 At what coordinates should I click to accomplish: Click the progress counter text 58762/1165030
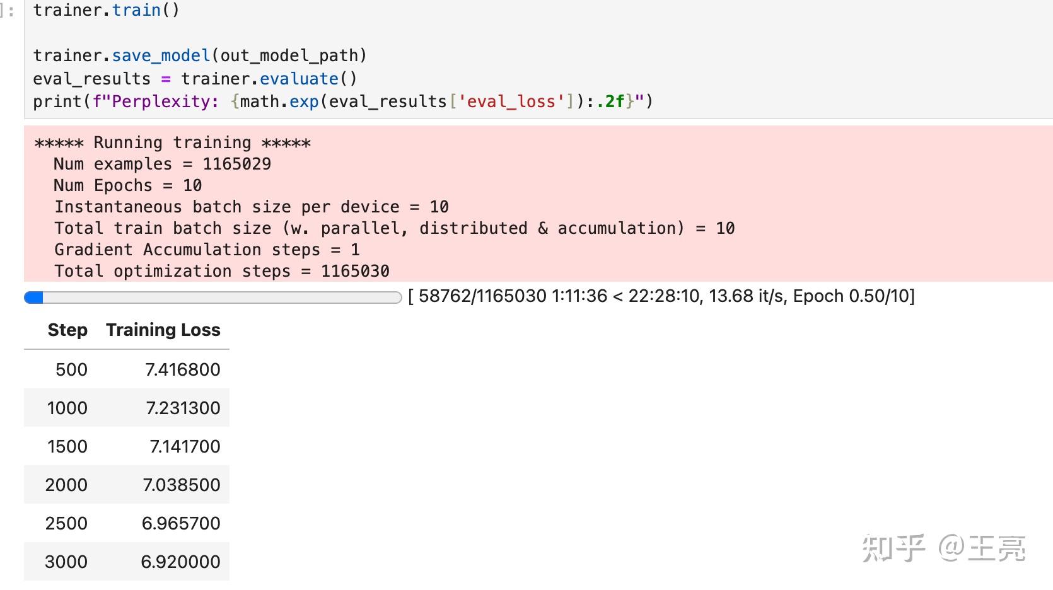pyautogui.click(x=482, y=296)
